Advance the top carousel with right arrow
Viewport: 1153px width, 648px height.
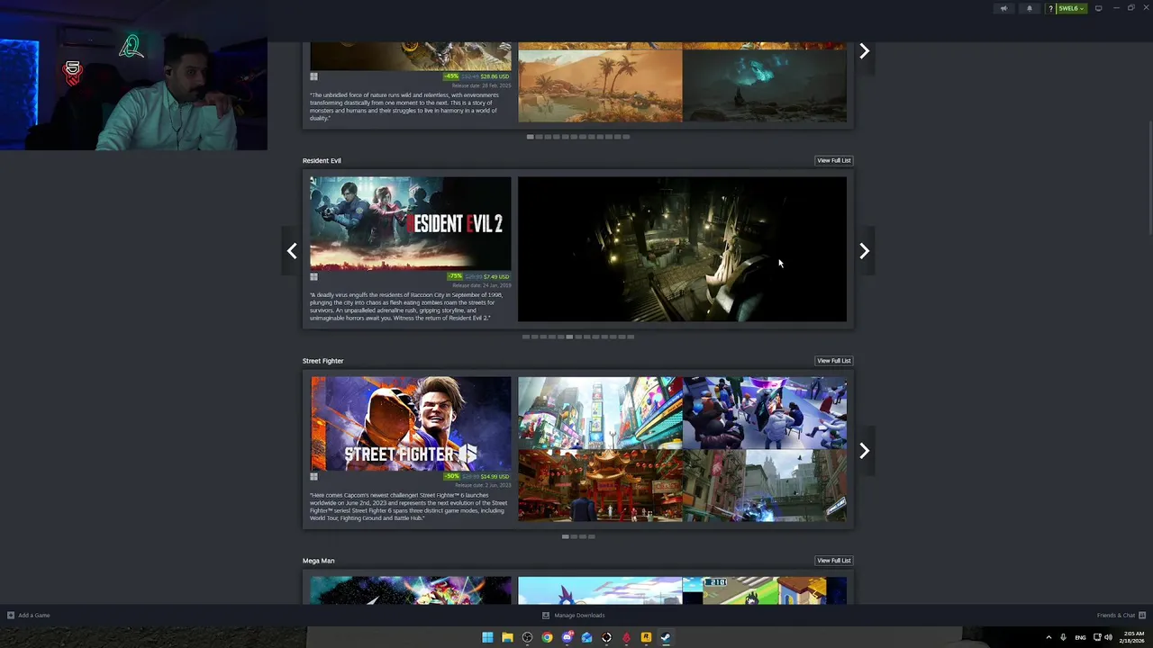click(x=864, y=51)
